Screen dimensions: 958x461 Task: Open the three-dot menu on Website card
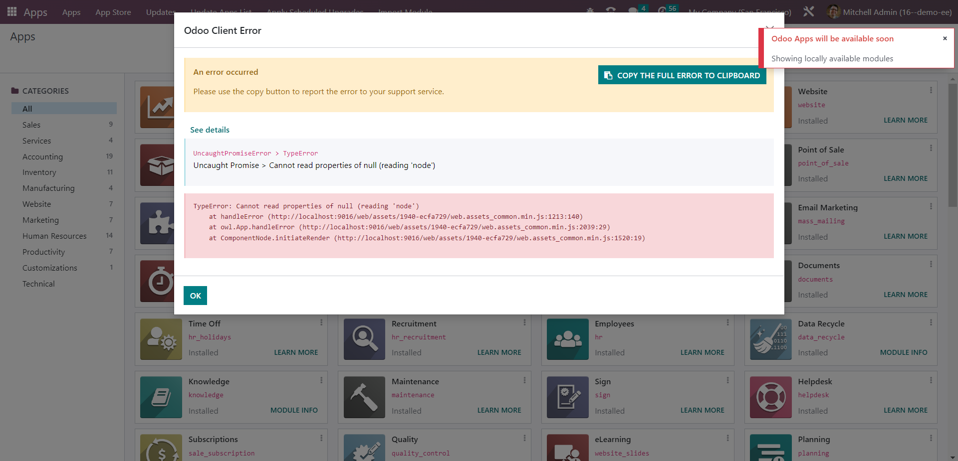[x=932, y=90]
